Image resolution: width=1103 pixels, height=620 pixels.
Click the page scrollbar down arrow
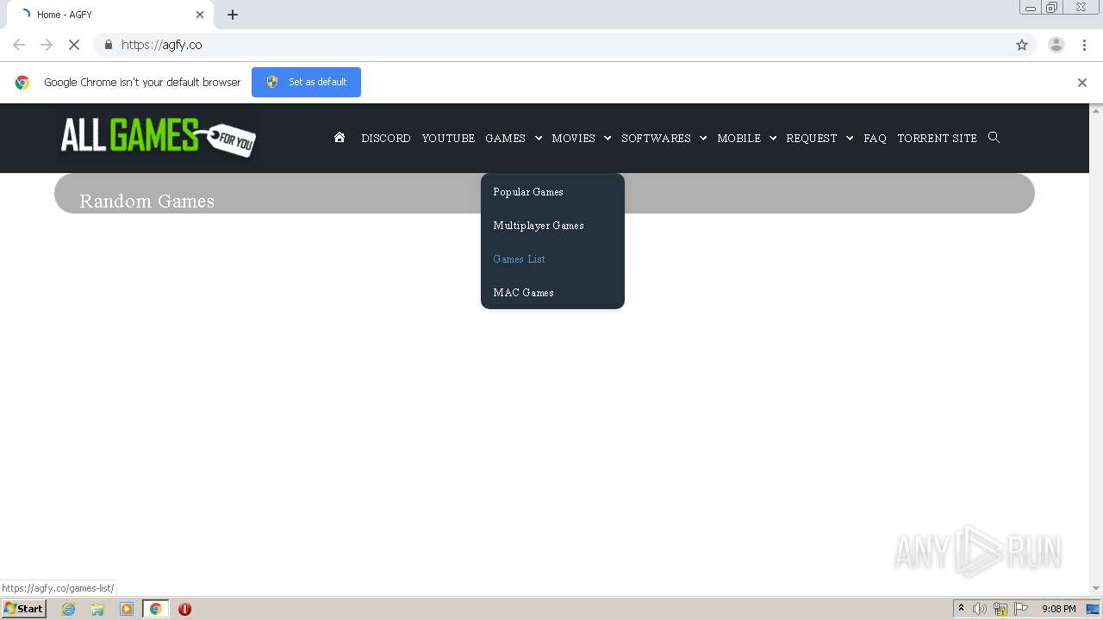pyautogui.click(x=1096, y=589)
